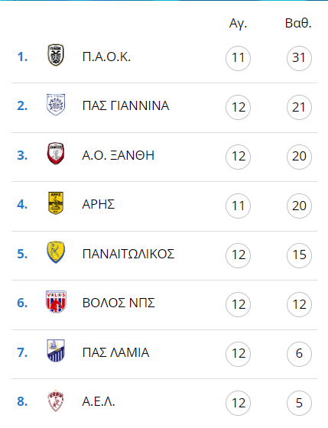Click the rank number 3 for ΞΑΝΘΗ
This screenshot has width=328, height=428.
[x=22, y=156]
